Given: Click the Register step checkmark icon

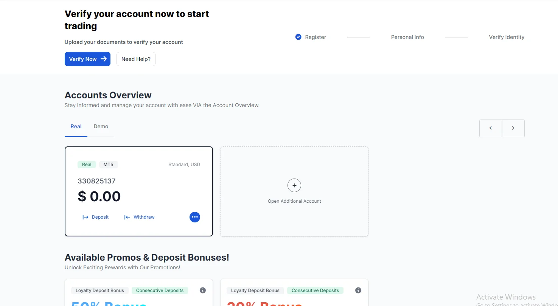Looking at the screenshot, I should (x=298, y=37).
